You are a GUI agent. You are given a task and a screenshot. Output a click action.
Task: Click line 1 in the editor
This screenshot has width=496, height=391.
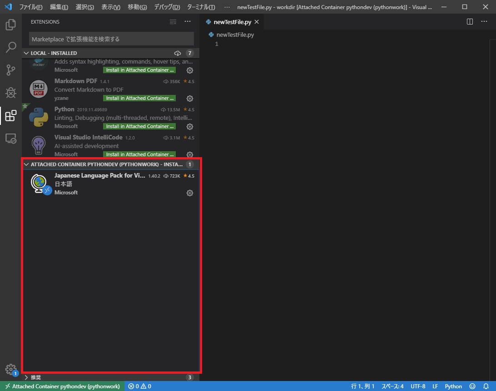348,44
